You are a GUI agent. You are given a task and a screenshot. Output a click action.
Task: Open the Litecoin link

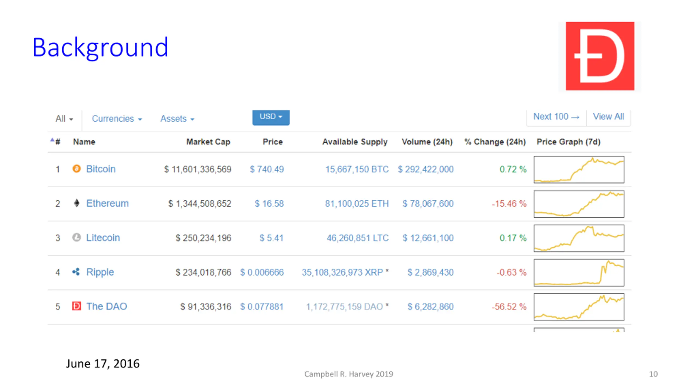tap(103, 238)
